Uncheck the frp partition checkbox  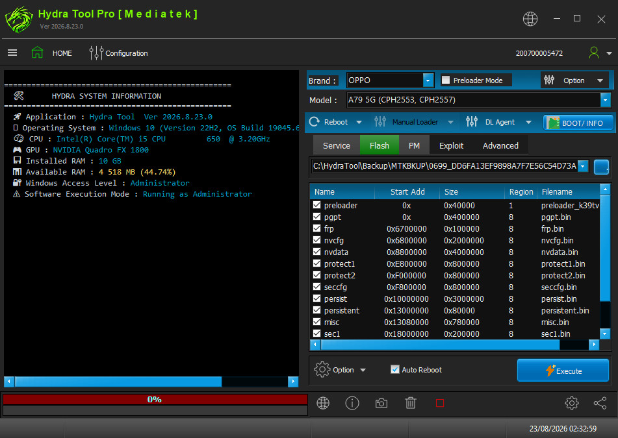pyautogui.click(x=316, y=228)
